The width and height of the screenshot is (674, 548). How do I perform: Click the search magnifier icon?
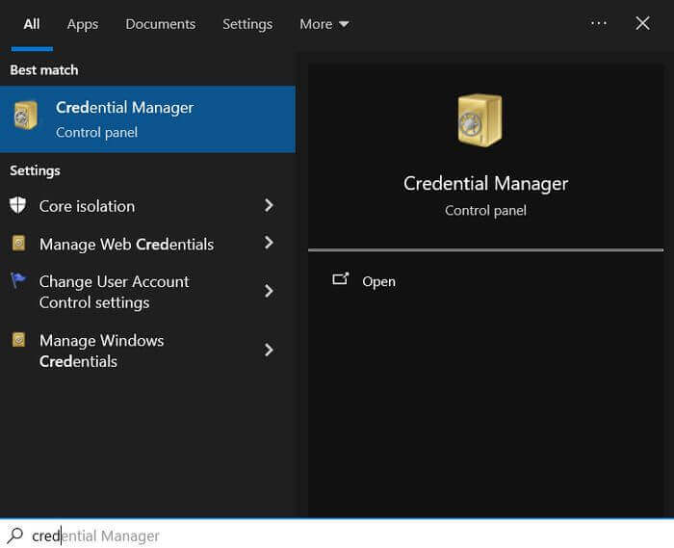pos(15,535)
